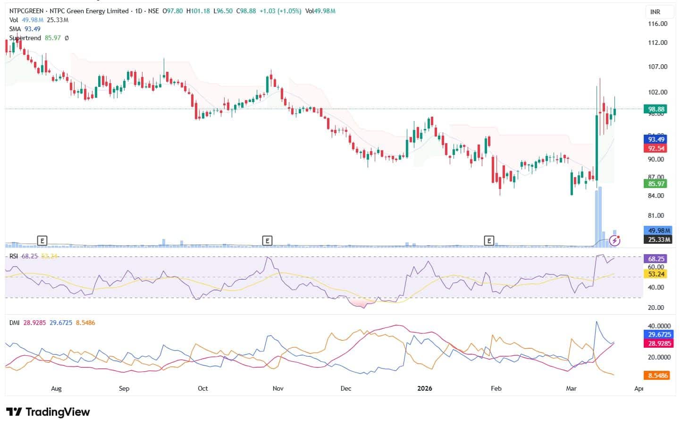The height and width of the screenshot is (428, 681).
Task: Click 40.0000 on the DMI scale
Action: click(659, 326)
